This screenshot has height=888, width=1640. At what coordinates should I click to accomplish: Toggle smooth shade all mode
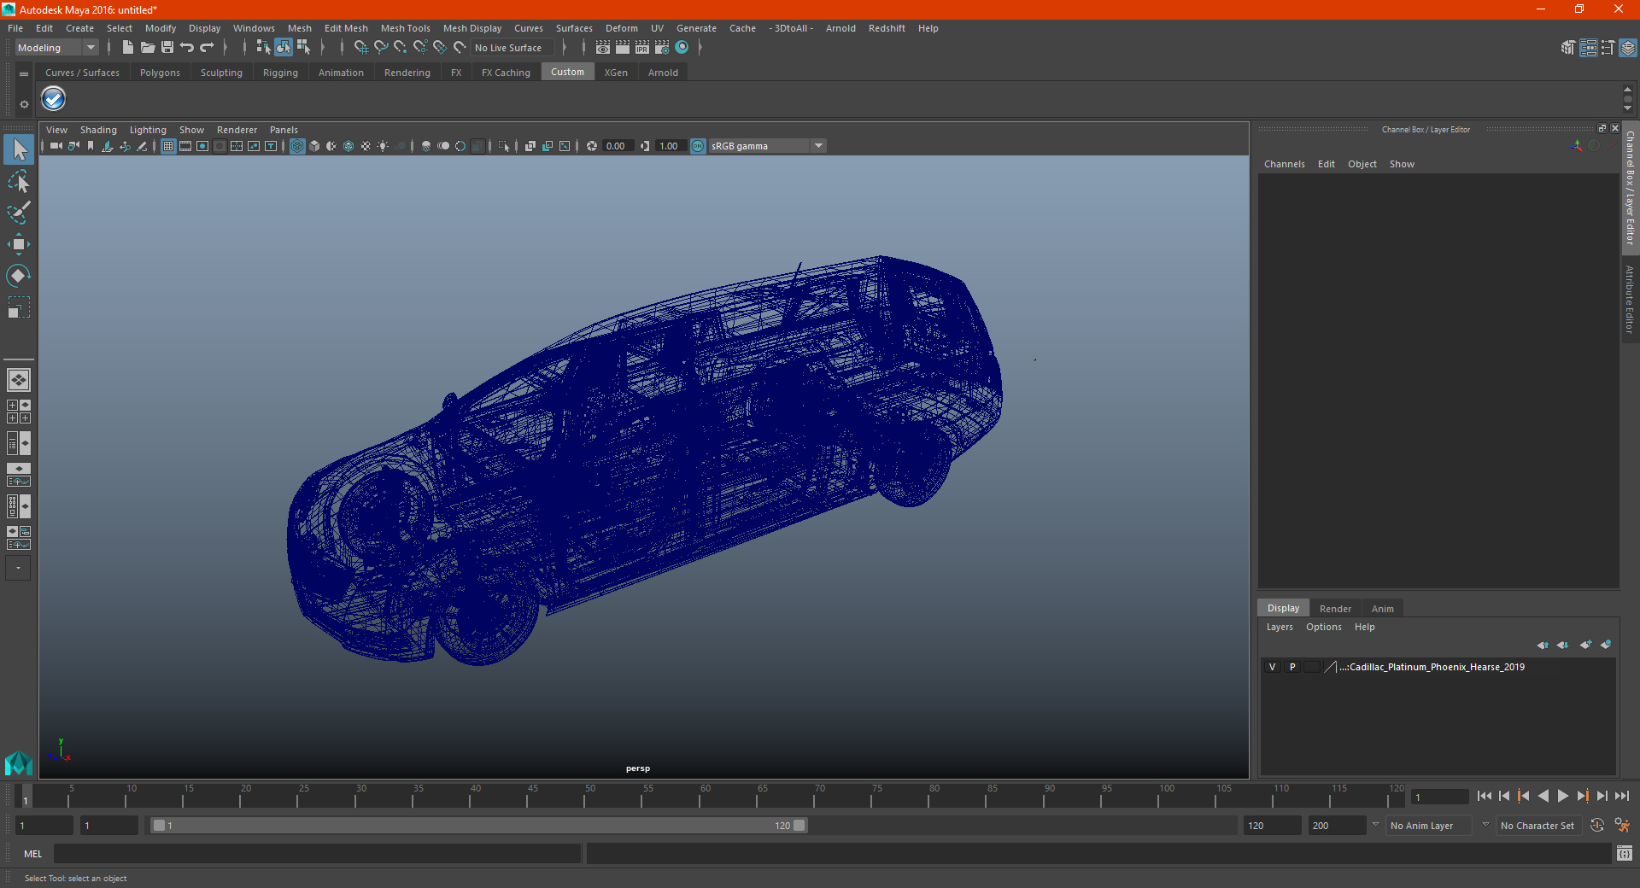pos(314,146)
